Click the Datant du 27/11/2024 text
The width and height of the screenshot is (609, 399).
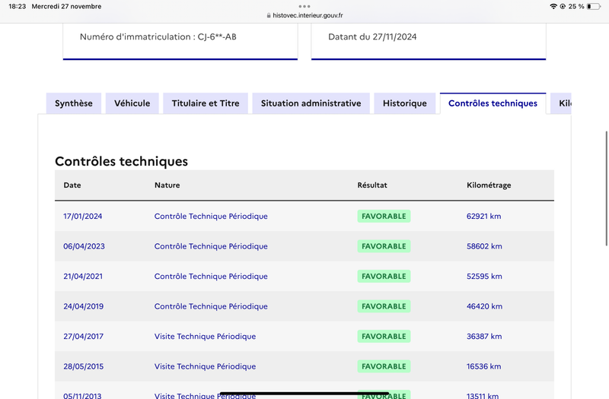(372, 36)
